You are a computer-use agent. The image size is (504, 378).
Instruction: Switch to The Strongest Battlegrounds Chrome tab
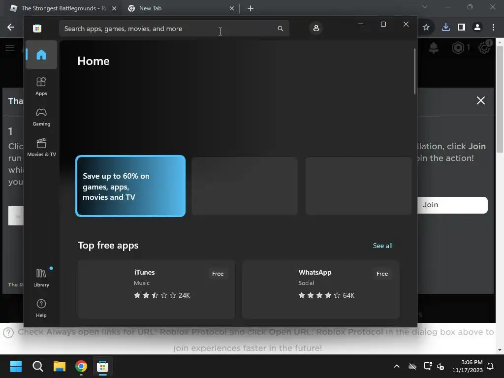tap(63, 8)
